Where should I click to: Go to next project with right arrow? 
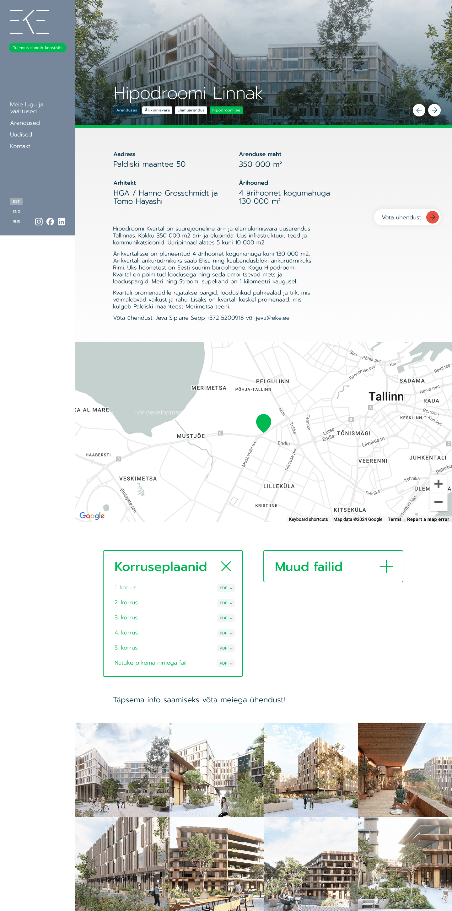pyautogui.click(x=434, y=110)
